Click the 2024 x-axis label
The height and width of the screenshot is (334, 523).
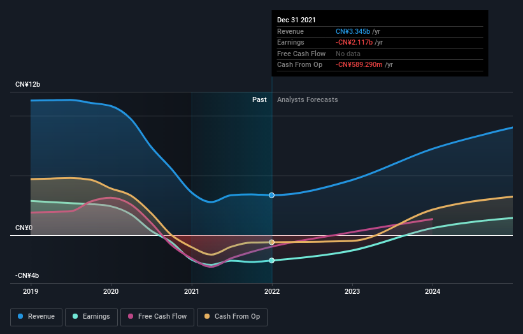[433, 291]
